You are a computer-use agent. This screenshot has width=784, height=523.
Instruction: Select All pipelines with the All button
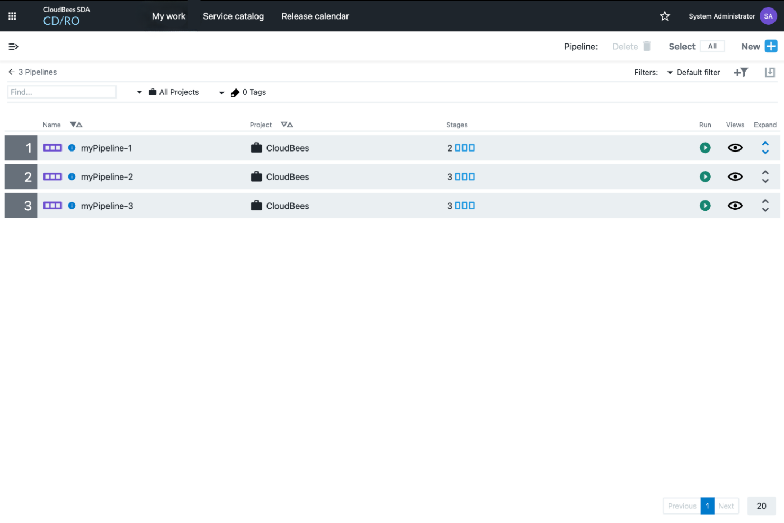[x=712, y=46]
